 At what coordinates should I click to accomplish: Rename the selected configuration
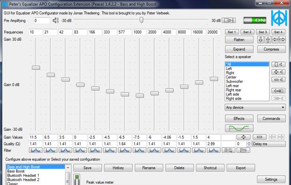click(x=149, y=168)
